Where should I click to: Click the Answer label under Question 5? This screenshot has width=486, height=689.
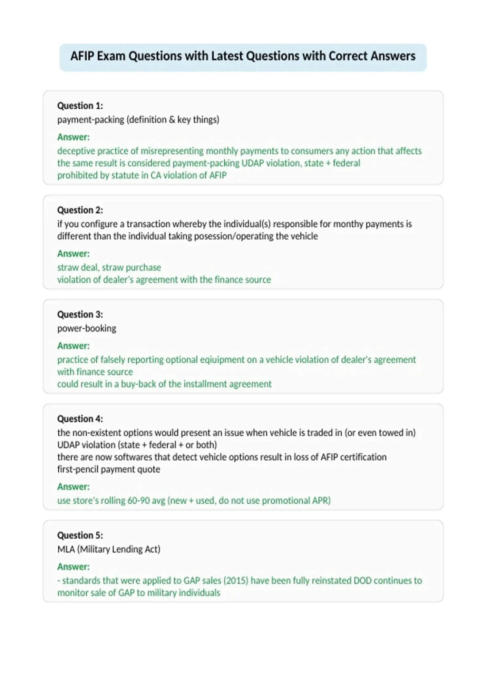coord(73,567)
